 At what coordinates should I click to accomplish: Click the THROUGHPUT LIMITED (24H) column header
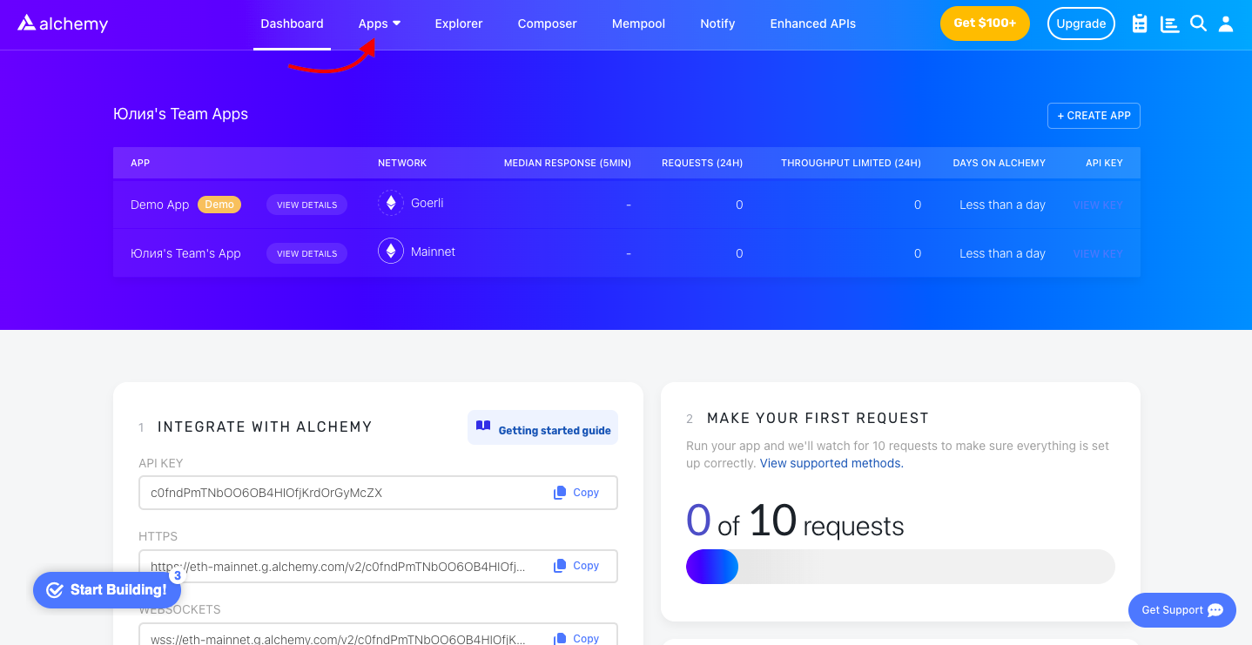click(x=851, y=163)
